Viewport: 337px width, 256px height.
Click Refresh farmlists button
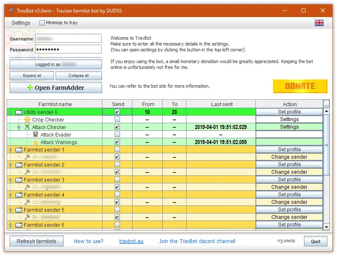pos(36,241)
